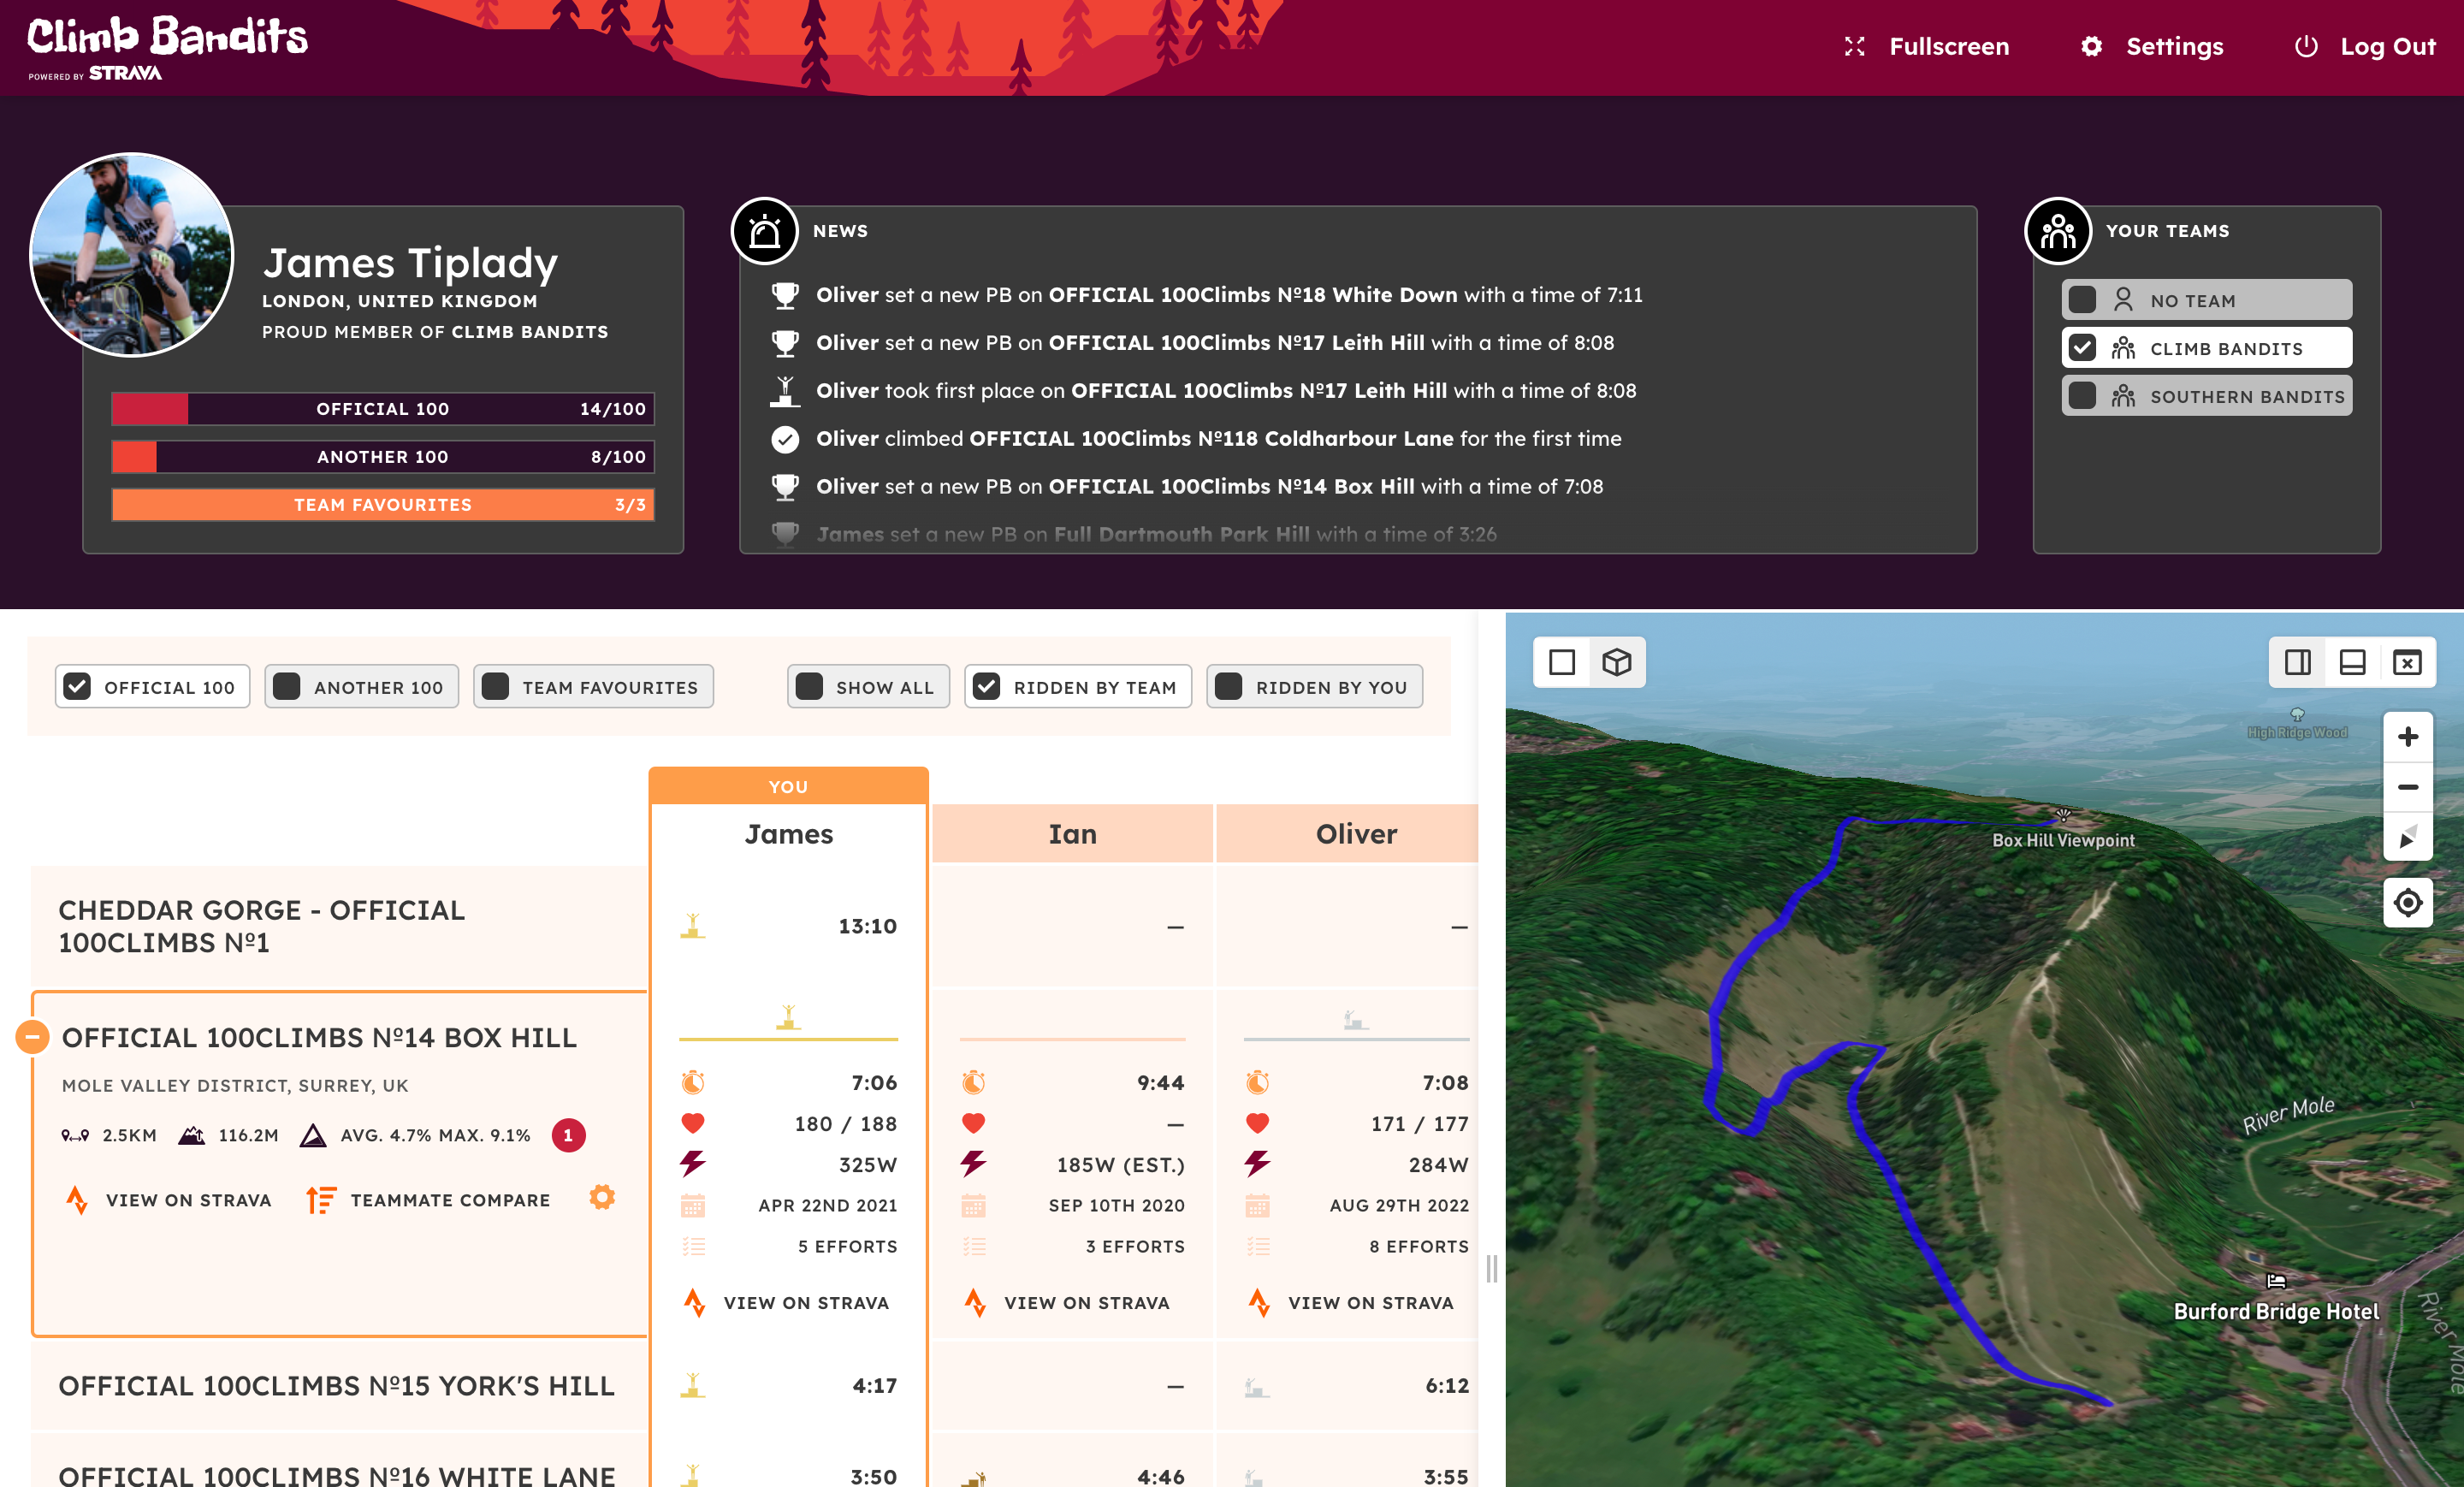The width and height of the screenshot is (2464, 1487).
Task: Expand Official 100Climbs Nº15 York's Hill
Action: pyautogui.click(x=336, y=1386)
